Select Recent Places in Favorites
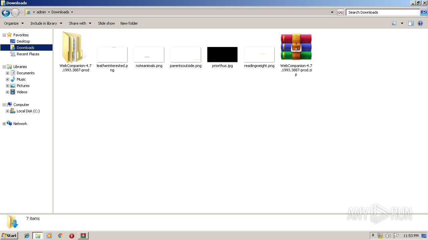Viewport: 428px width, 240px height. 28,54
